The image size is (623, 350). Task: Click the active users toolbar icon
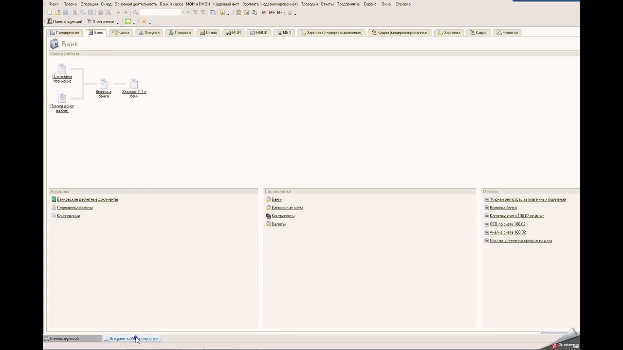click(x=254, y=13)
